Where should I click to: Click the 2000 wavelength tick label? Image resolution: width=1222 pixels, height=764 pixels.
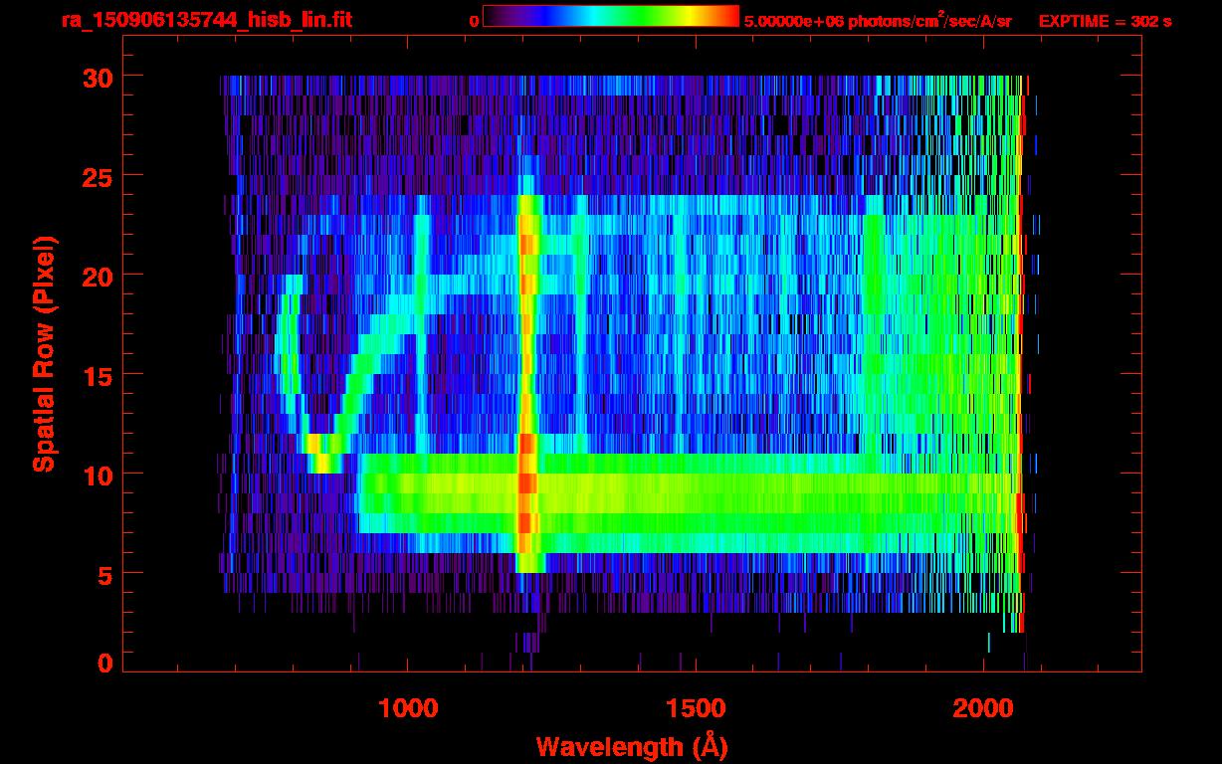pyautogui.click(x=983, y=707)
